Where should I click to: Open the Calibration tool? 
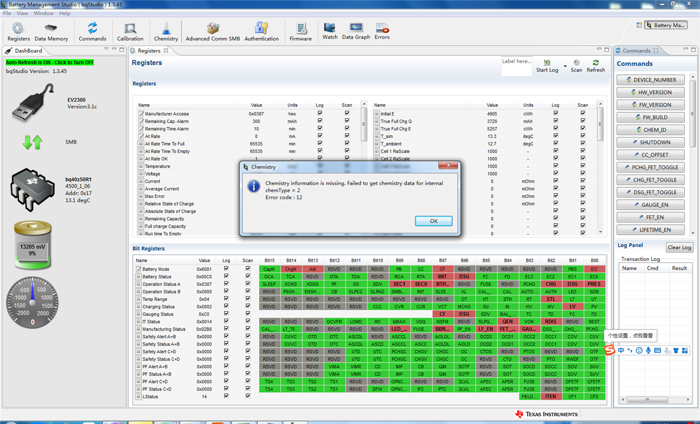tap(130, 31)
